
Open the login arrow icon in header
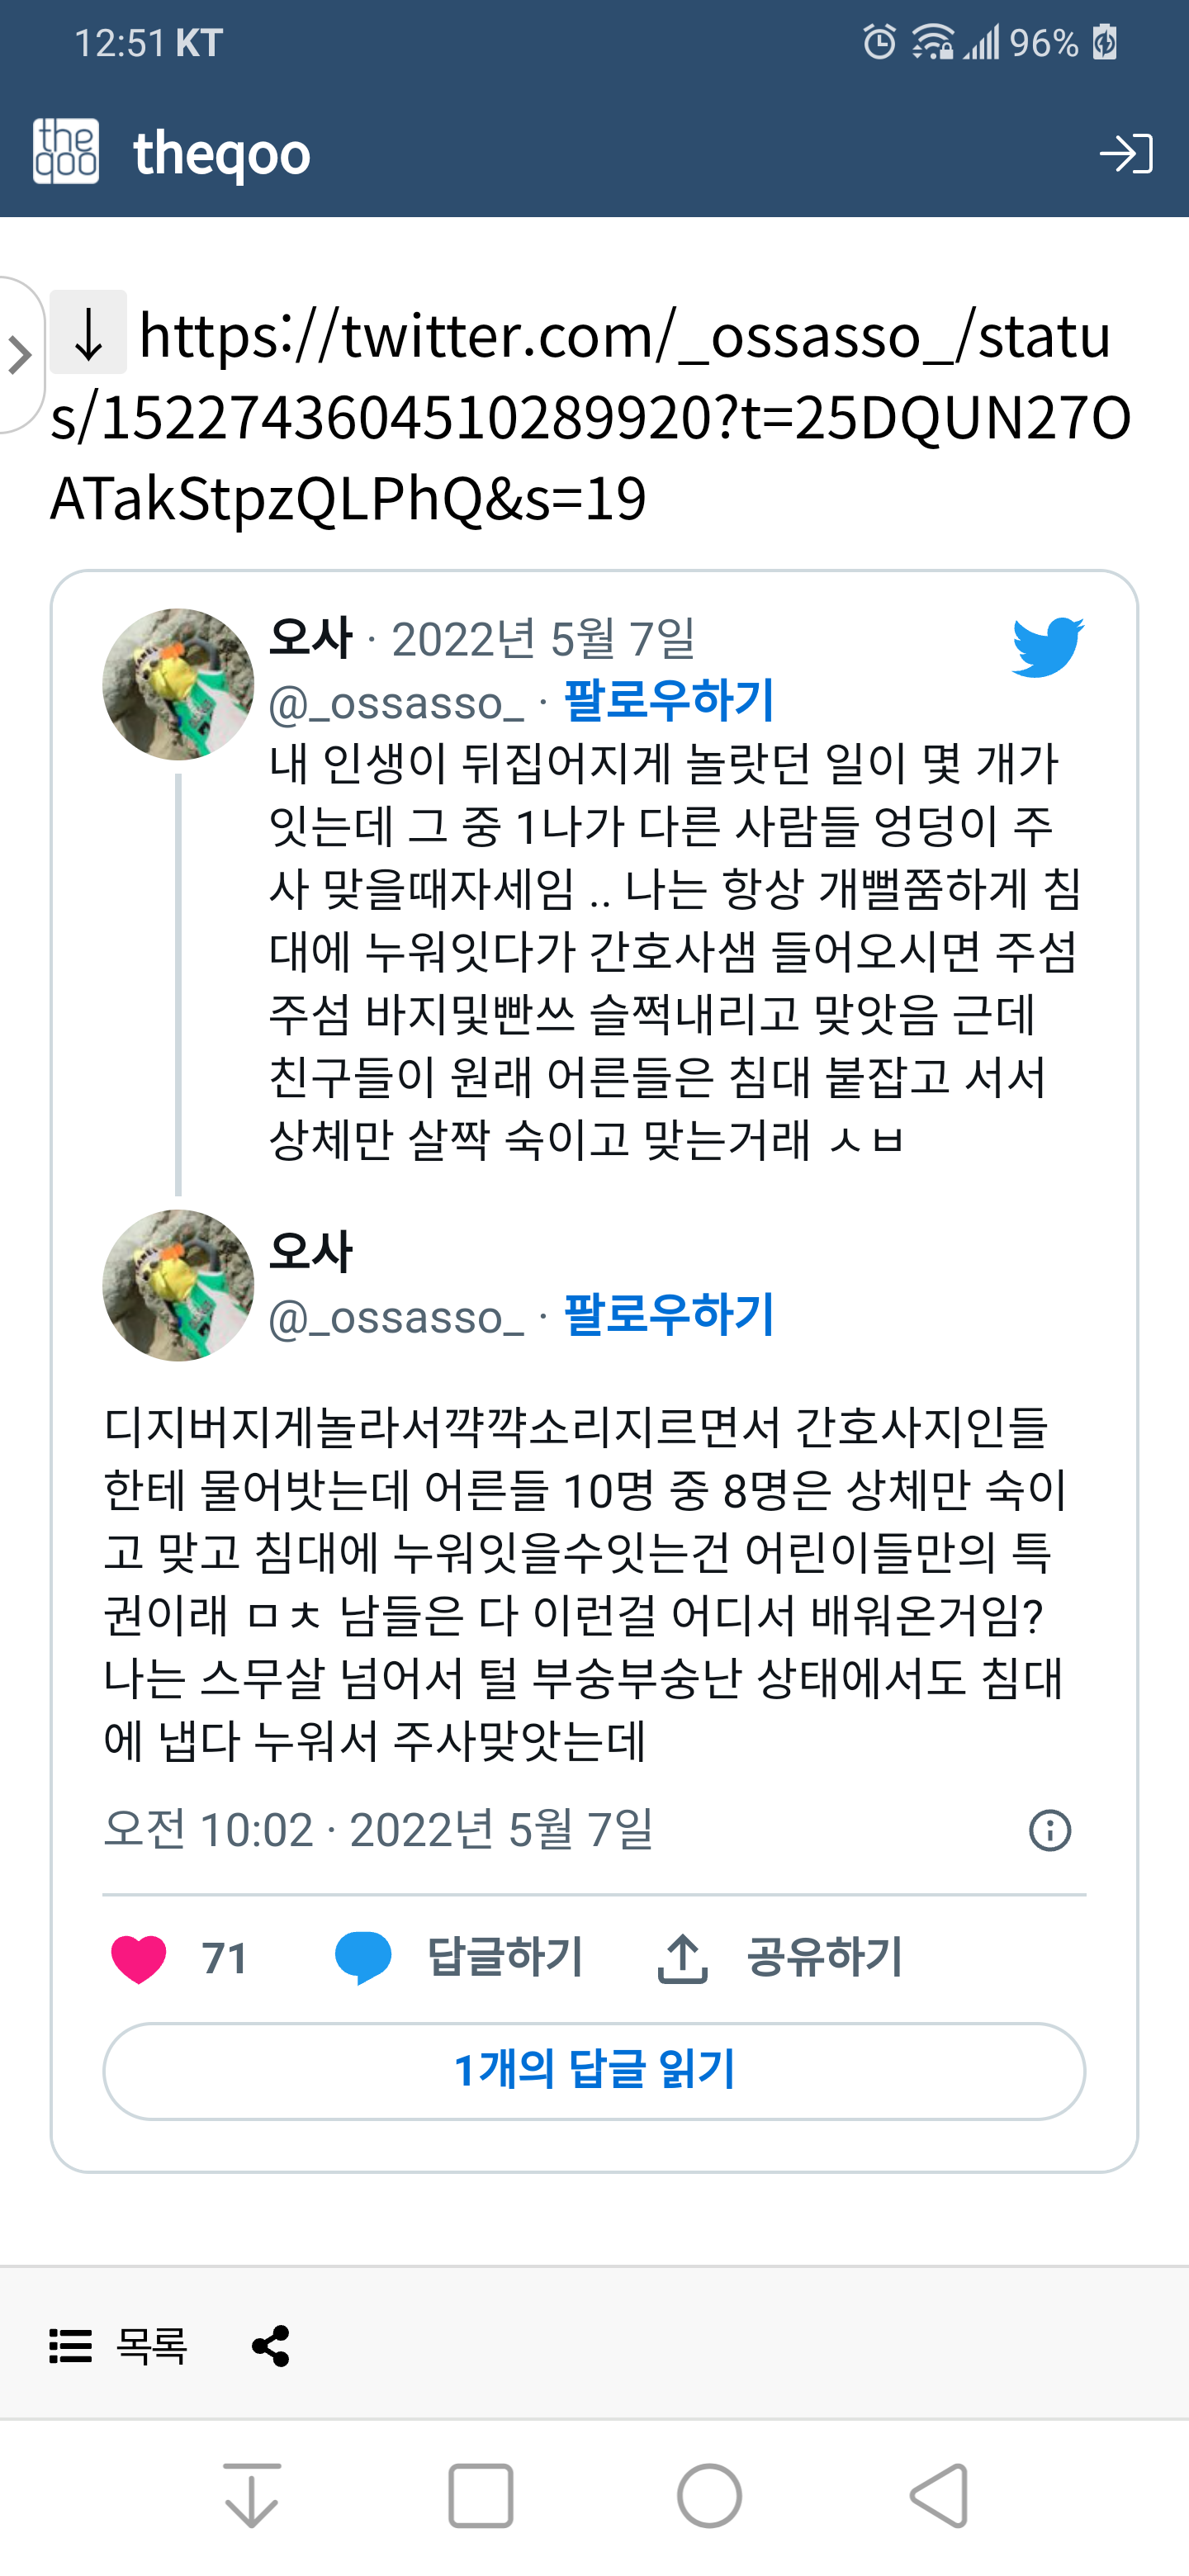point(1125,154)
